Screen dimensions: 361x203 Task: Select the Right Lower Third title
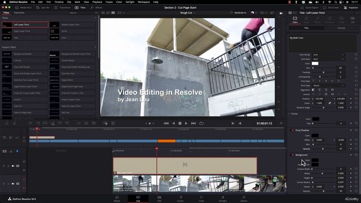pyautogui.click(x=25, y=31)
